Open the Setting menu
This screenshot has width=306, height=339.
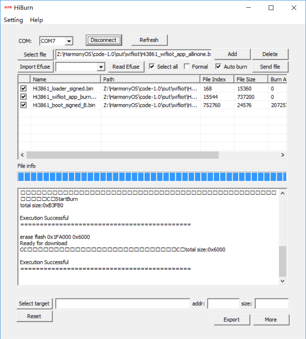[13, 20]
